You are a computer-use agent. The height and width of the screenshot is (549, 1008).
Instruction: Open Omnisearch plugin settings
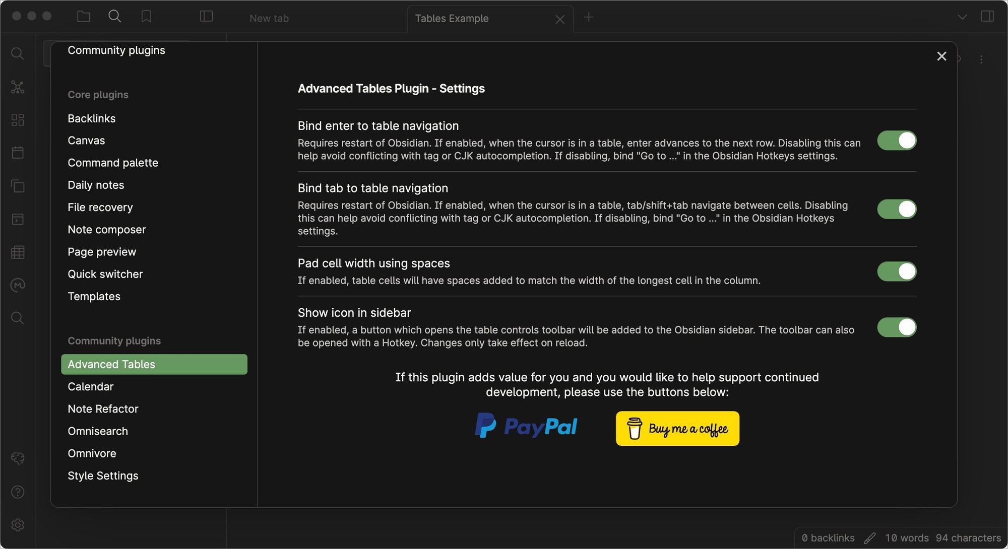[98, 431]
